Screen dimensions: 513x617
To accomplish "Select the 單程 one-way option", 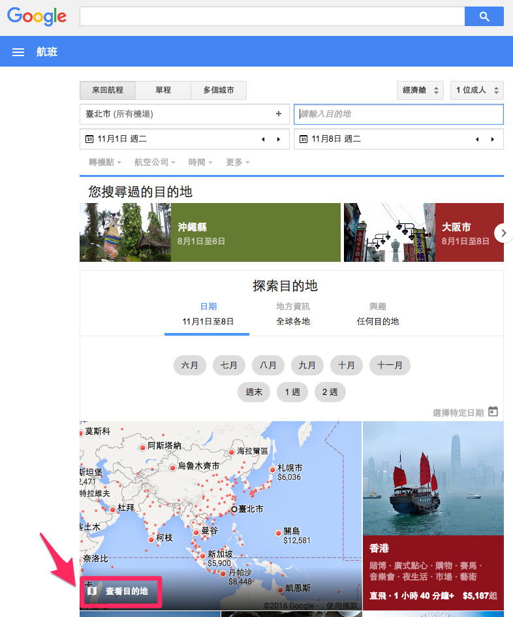I will (x=163, y=90).
